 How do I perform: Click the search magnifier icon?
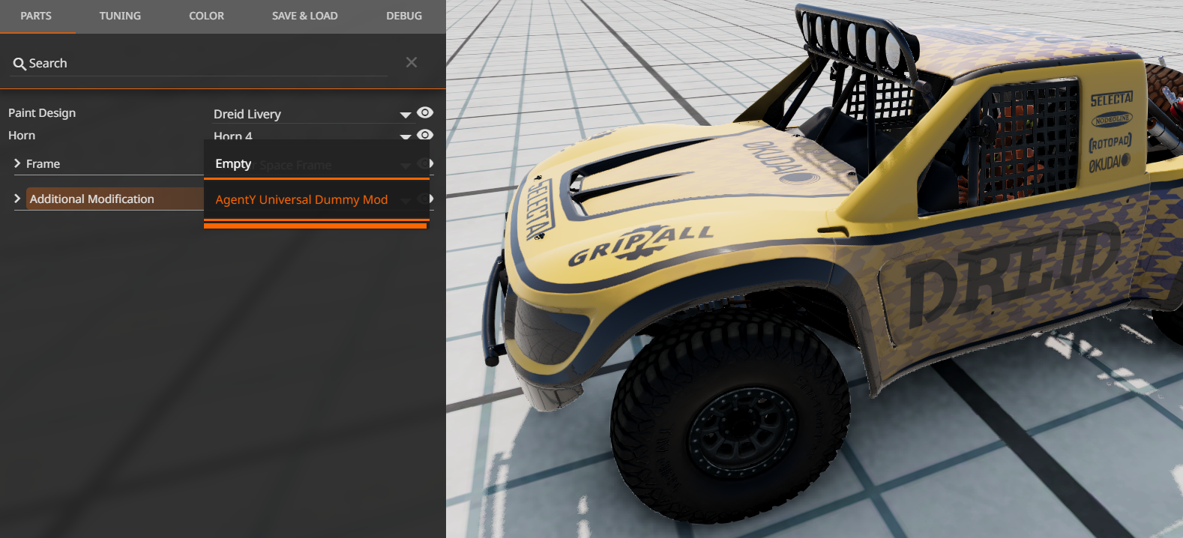19,64
